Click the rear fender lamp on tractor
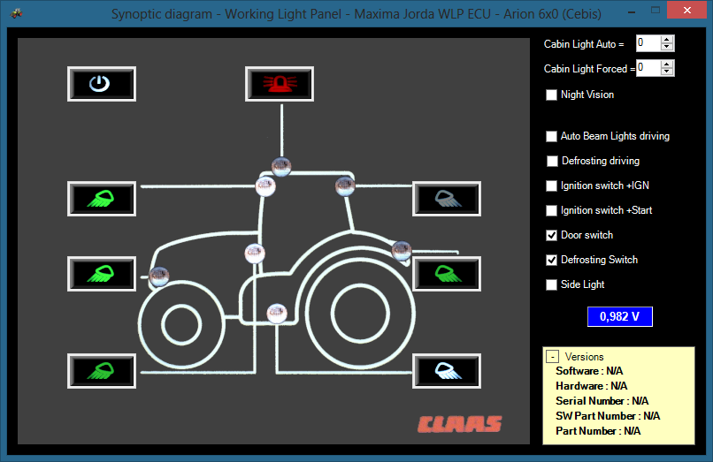713x462 pixels. tap(402, 250)
